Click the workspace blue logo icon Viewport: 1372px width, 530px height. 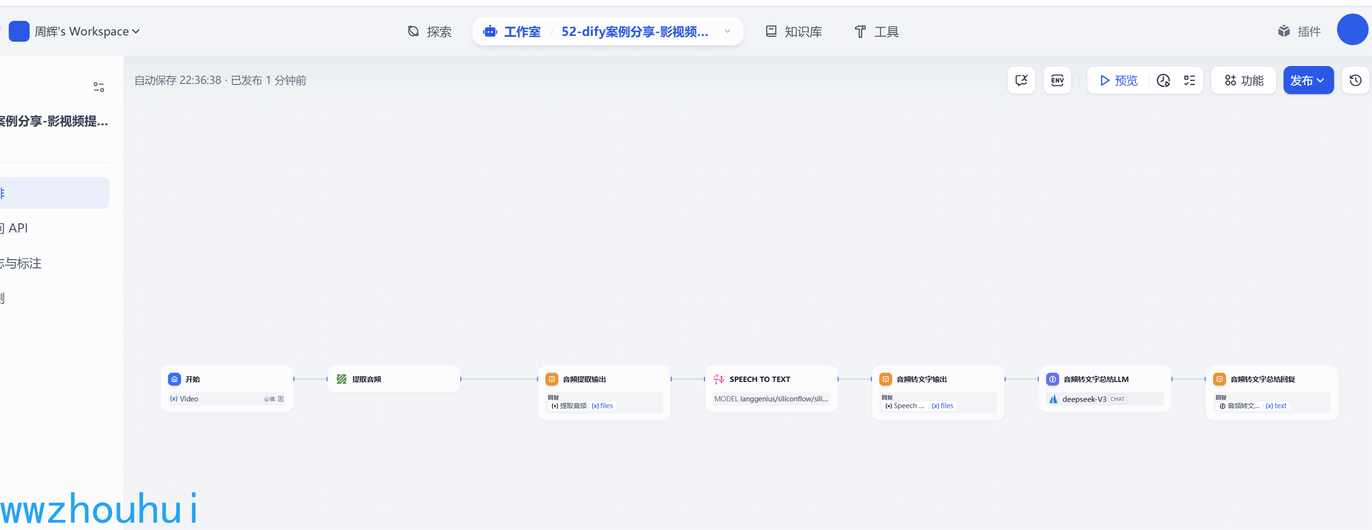click(19, 32)
